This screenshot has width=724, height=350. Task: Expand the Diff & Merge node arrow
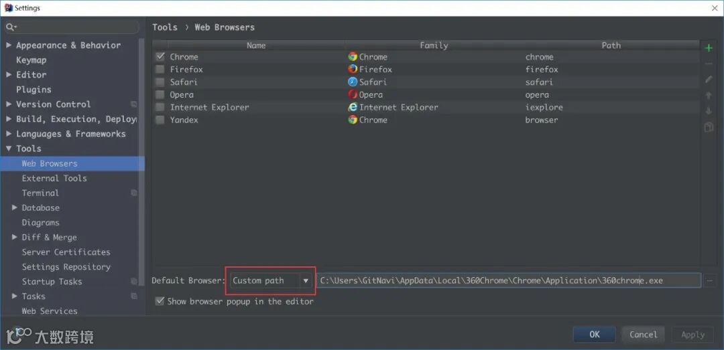coord(15,237)
